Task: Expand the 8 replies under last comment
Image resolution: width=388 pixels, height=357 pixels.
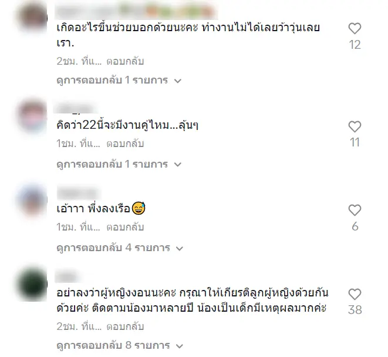Action: 120,345
